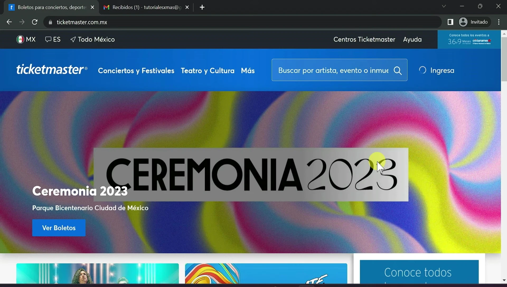Click the CEREMONIA 2023 banner image
The width and height of the screenshot is (507, 287).
(251, 175)
